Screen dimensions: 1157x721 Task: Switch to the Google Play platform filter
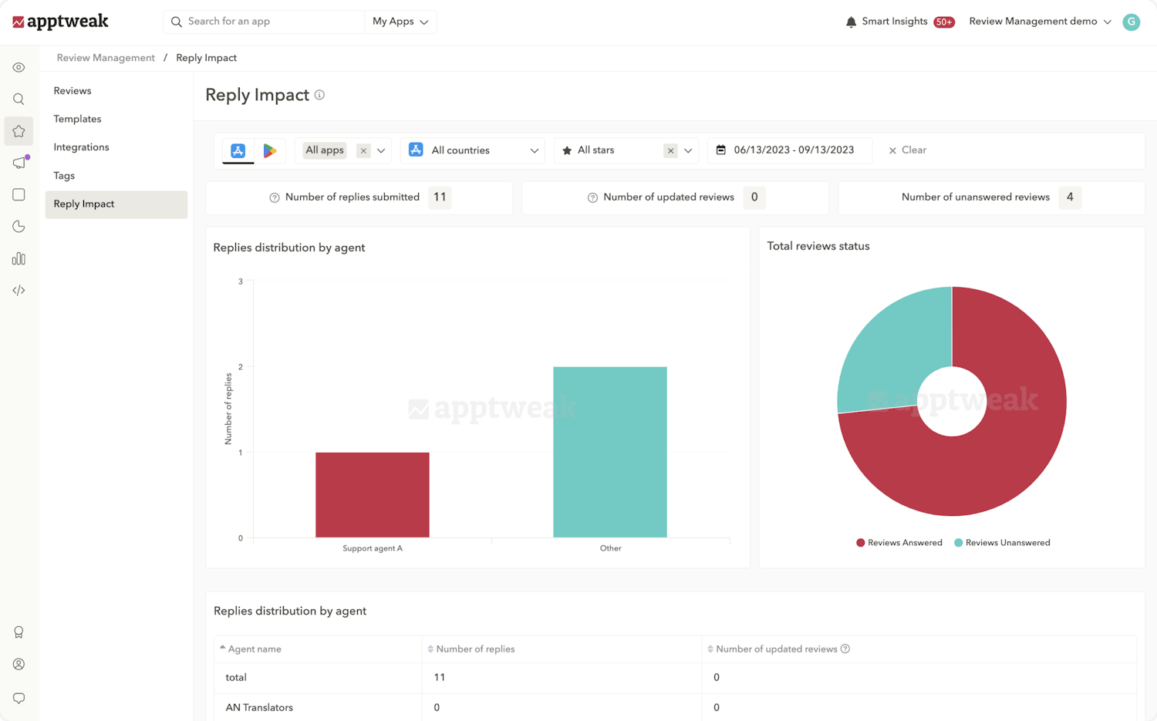[269, 150]
